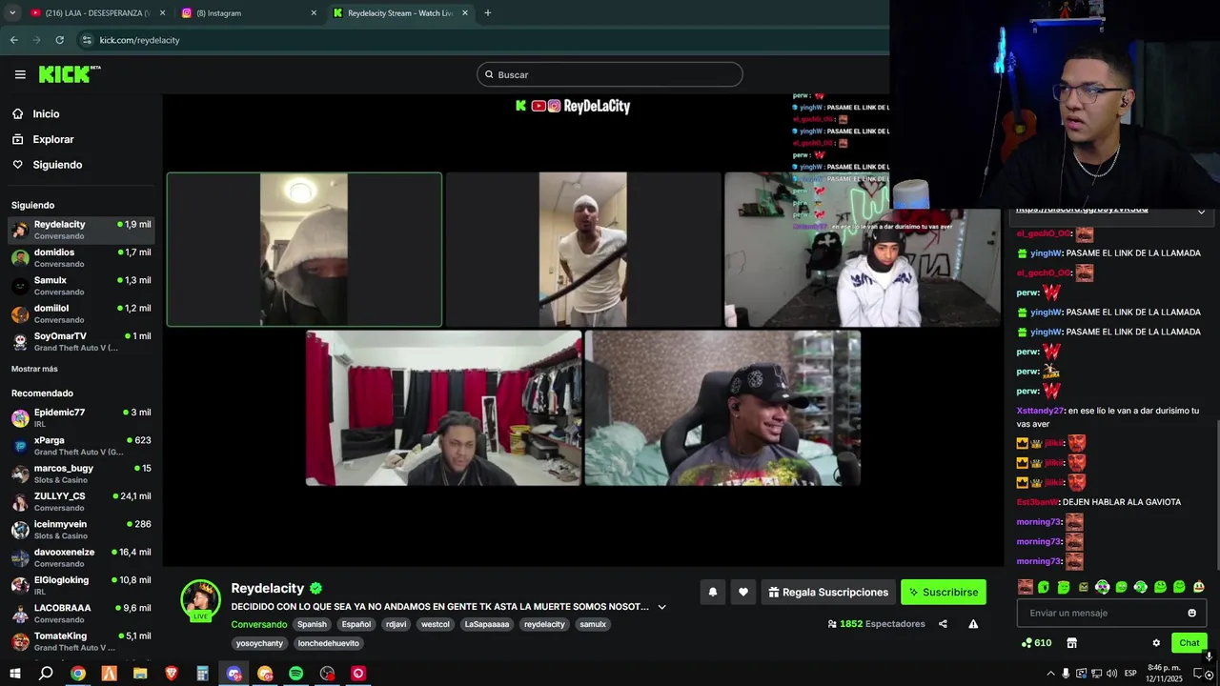Viewport: 1220px width, 686px height.
Task: Open Brave browser from the taskbar
Action: (x=172, y=674)
